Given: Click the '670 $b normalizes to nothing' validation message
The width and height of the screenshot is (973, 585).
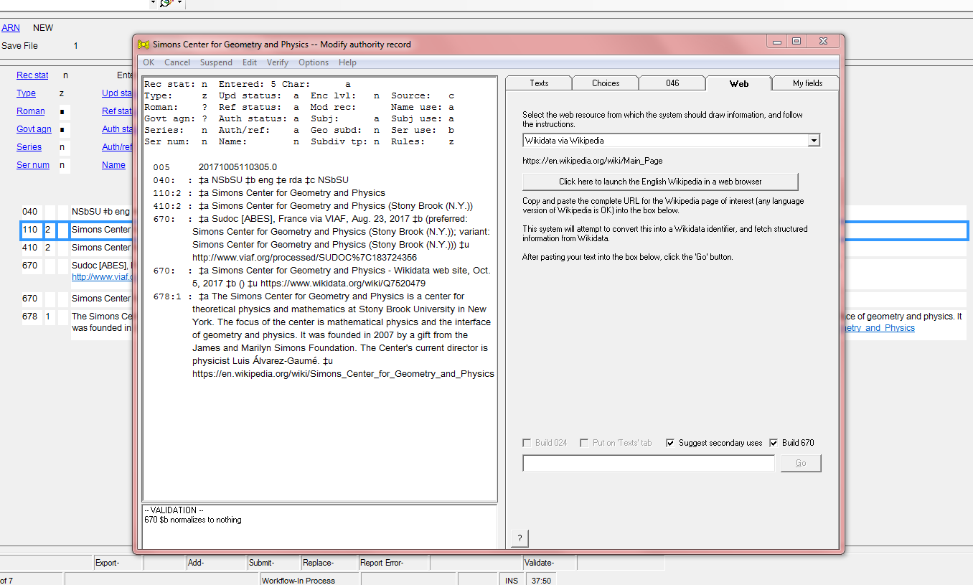Looking at the screenshot, I should [x=193, y=520].
